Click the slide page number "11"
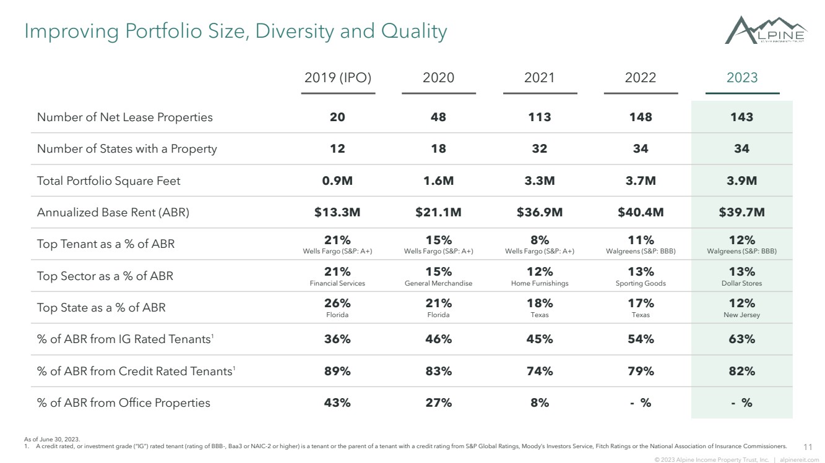The height and width of the screenshot is (463, 825). (x=807, y=446)
